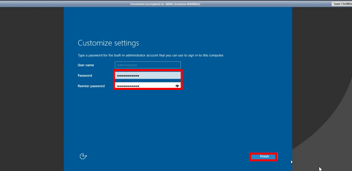Click the administrator password instruction text
Image resolution: width=352 pixels, height=171 pixels.
tap(151, 55)
